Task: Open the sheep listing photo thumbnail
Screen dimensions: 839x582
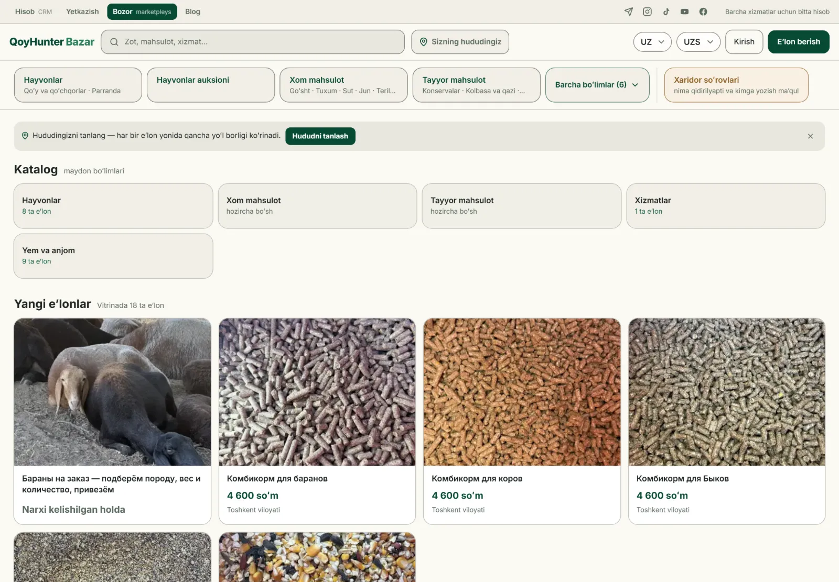Action: [x=113, y=392]
